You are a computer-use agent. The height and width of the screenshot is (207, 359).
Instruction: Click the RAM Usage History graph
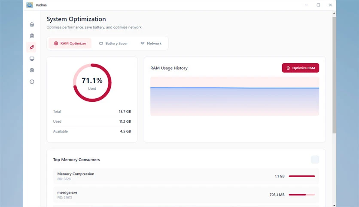tap(234, 96)
